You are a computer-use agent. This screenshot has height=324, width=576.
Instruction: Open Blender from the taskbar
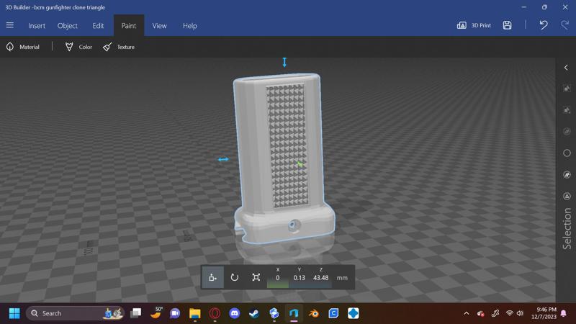[x=313, y=313]
